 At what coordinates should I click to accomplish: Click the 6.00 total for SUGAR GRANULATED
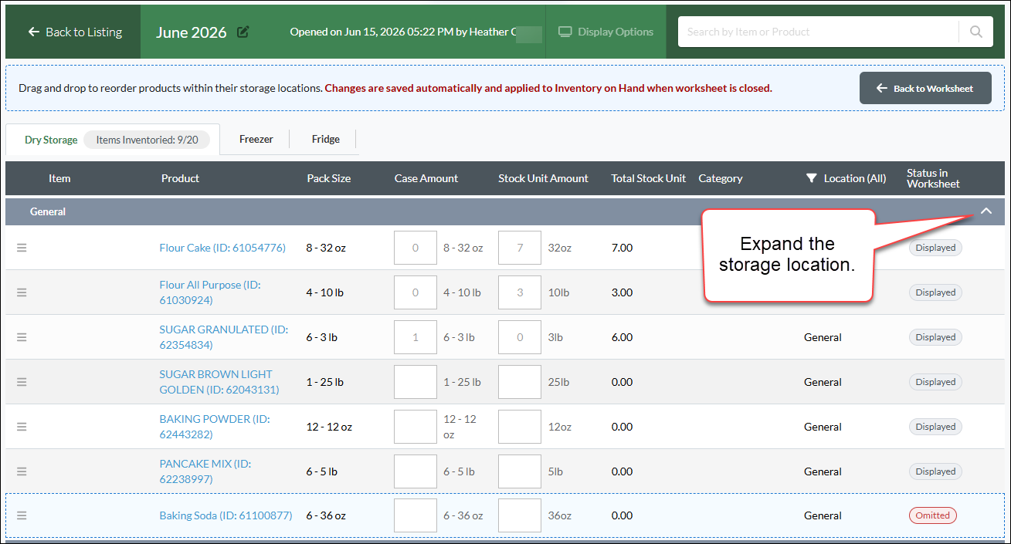coord(622,337)
